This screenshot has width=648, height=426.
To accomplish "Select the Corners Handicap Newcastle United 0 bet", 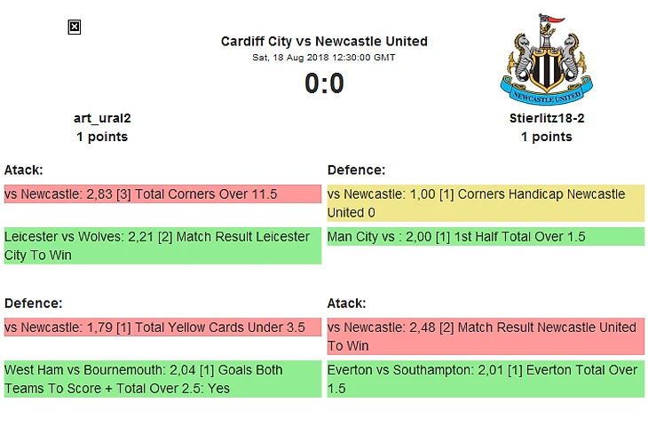I will (486, 203).
